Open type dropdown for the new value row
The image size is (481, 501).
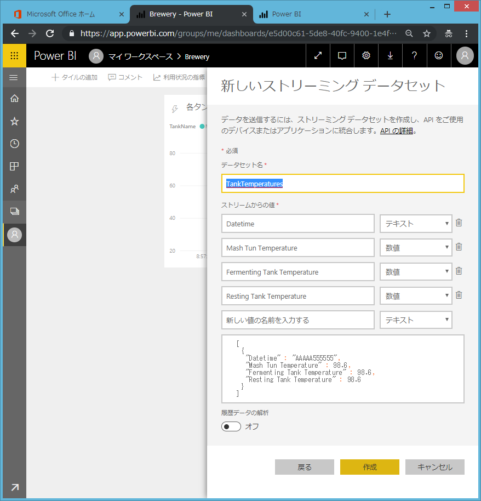pos(416,320)
